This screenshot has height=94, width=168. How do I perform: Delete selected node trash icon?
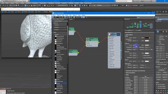pyautogui.click(x=62, y=17)
